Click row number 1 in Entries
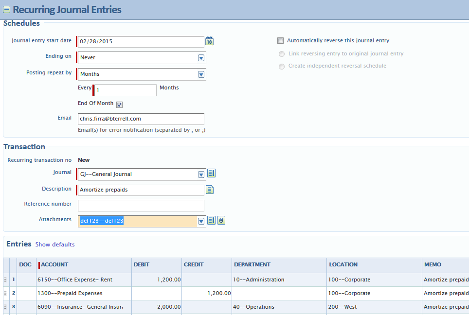Screen dimensions: 469x315 (x=14, y=280)
